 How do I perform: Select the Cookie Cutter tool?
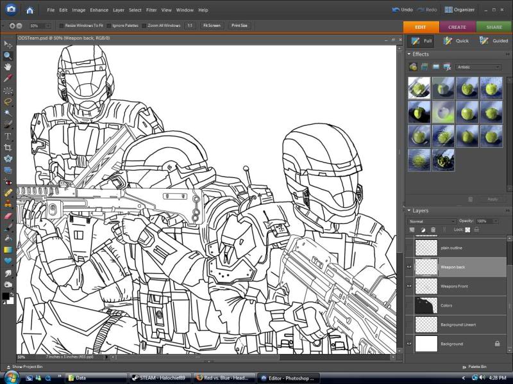click(x=8, y=159)
